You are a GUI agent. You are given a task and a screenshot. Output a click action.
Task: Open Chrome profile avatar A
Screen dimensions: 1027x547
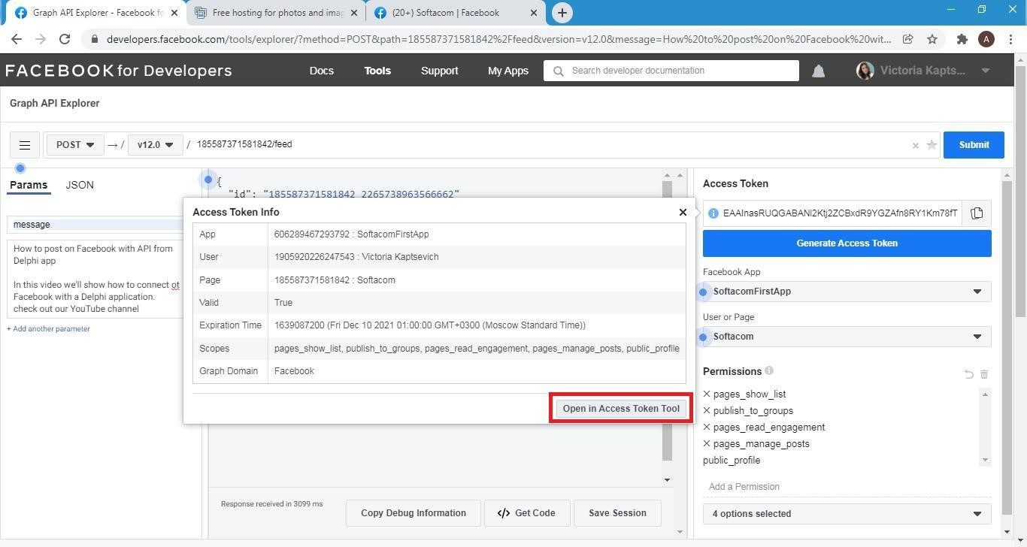pyautogui.click(x=986, y=39)
